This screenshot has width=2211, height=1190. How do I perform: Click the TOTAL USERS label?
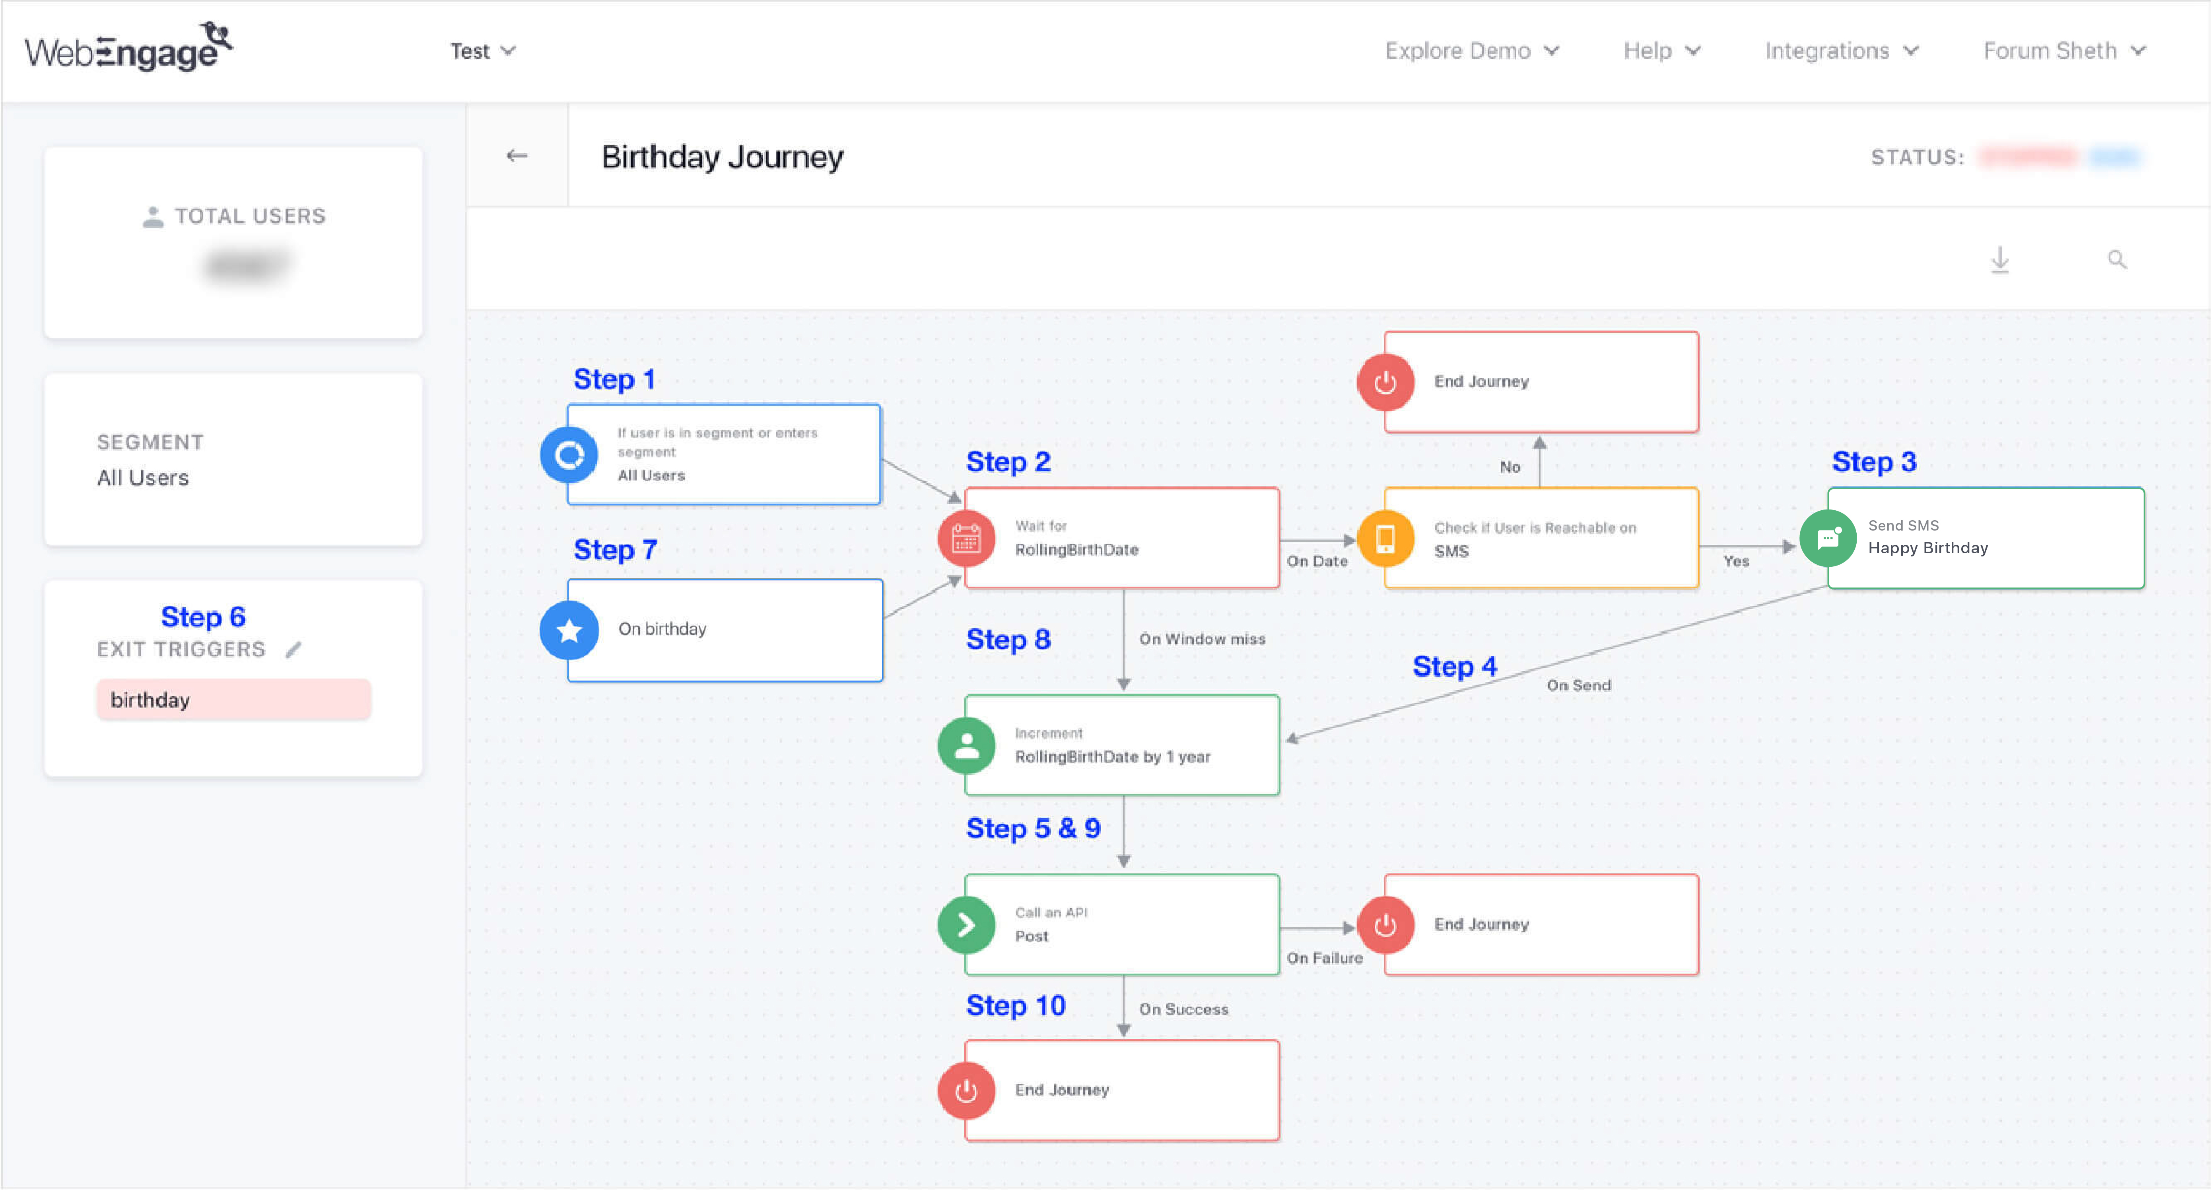pyautogui.click(x=251, y=216)
